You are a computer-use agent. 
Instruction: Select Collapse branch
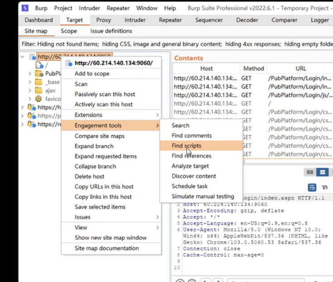111,166
